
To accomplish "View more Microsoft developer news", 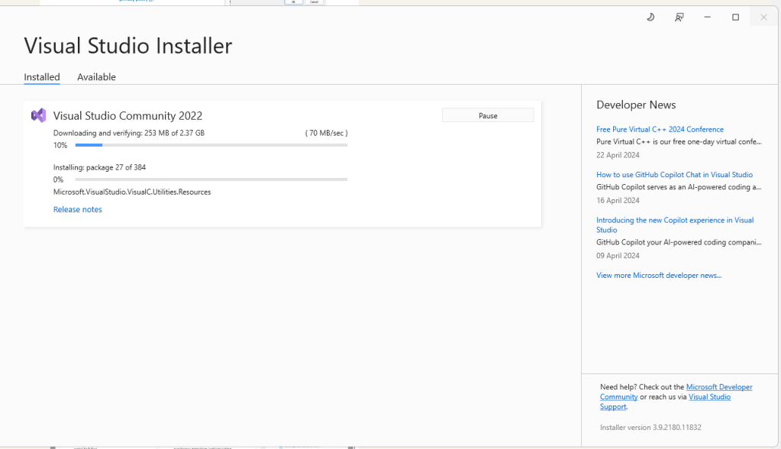I will tap(659, 276).
